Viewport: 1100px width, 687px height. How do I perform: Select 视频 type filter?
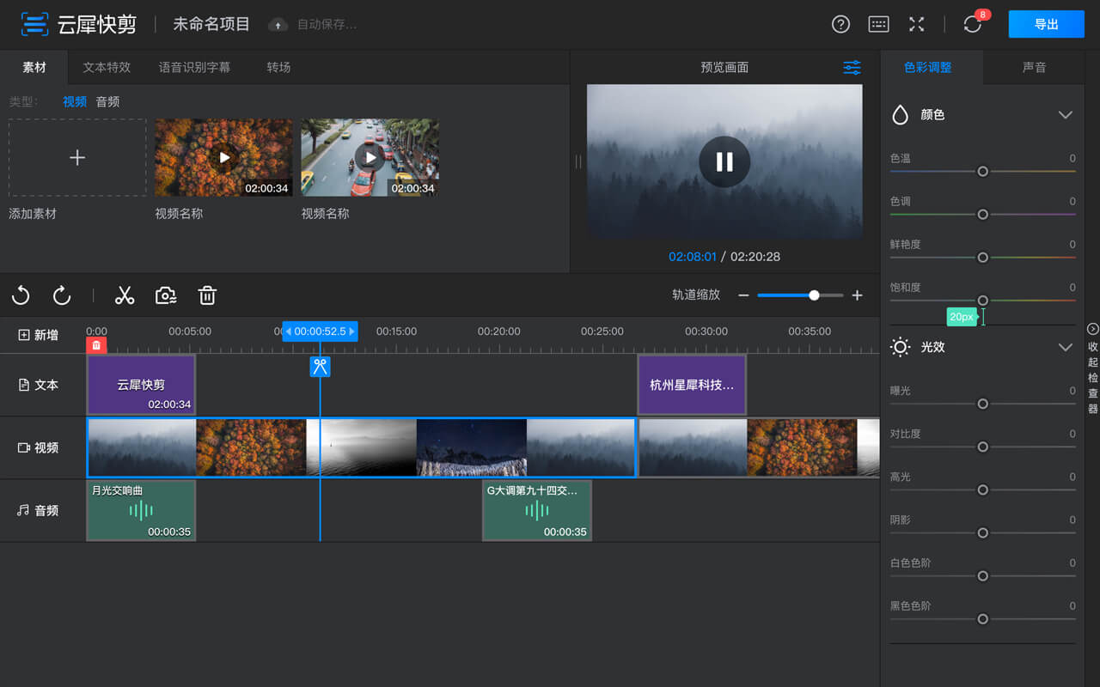(75, 101)
